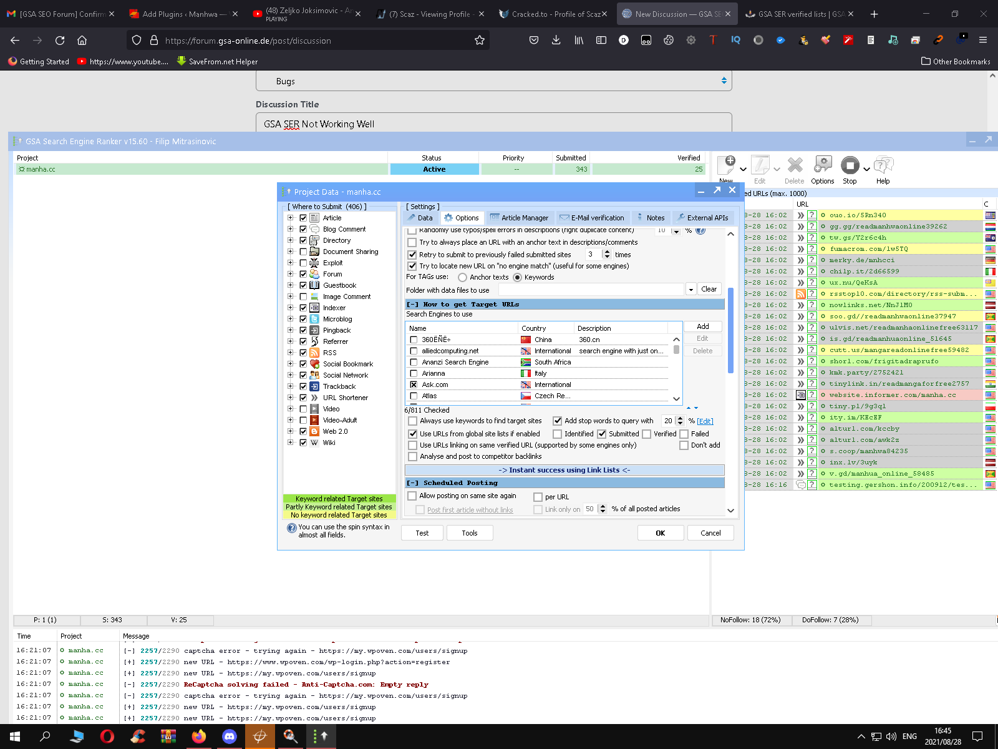Click the Web 2.0 engine icon

(x=315, y=431)
